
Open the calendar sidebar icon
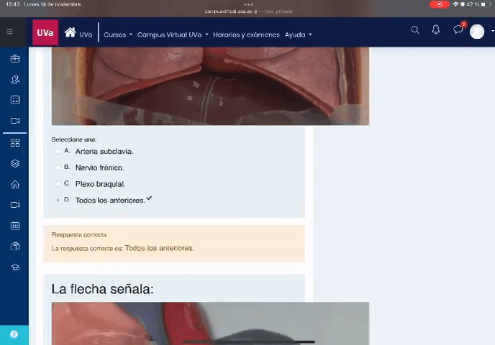coord(15,226)
